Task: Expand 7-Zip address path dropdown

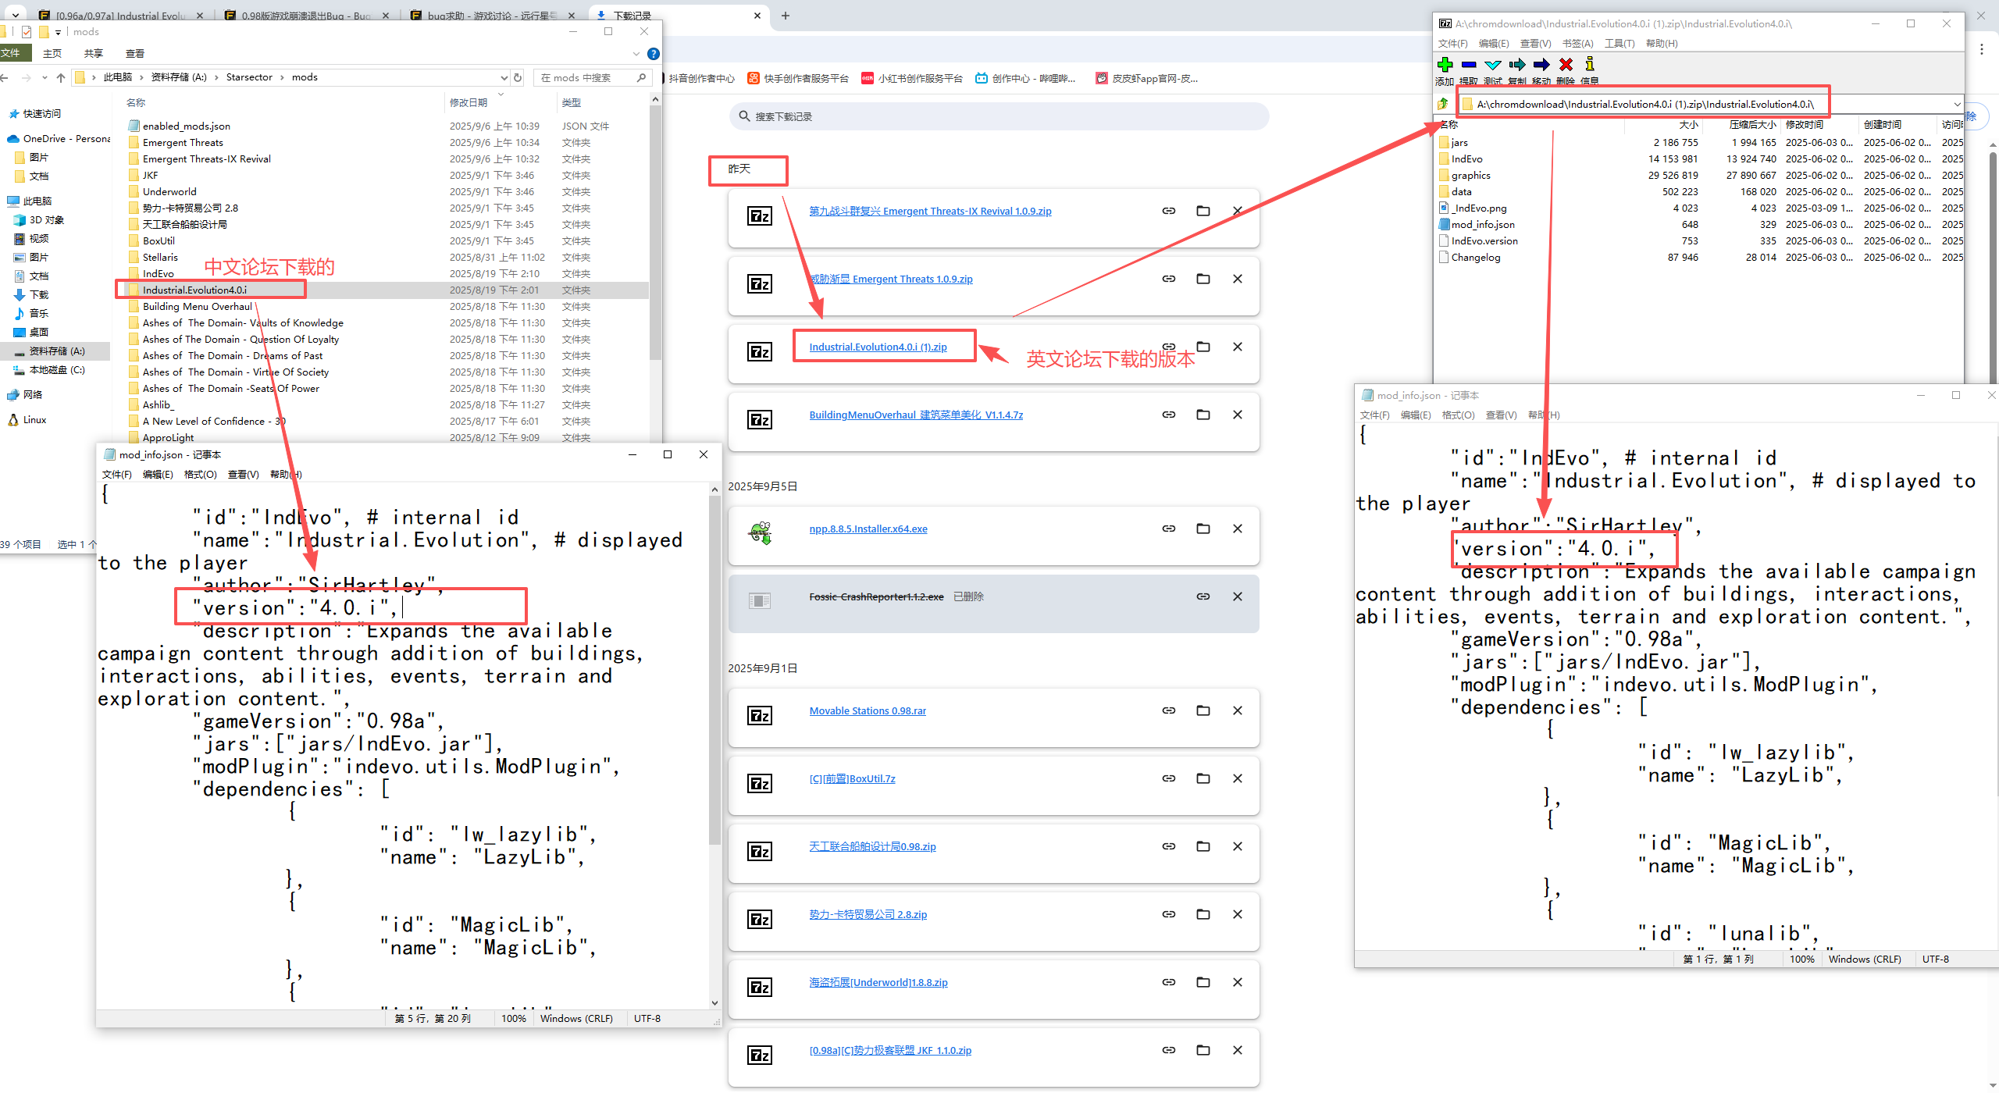Action: tap(1957, 104)
